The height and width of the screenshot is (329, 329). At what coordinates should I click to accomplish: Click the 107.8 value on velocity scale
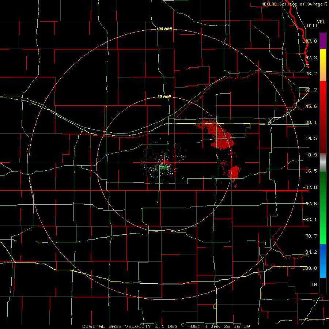point(310,41)
